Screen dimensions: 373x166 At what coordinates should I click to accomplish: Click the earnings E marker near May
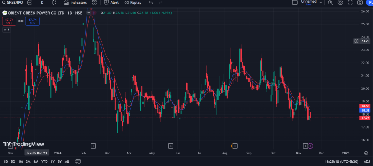[170, 146]
